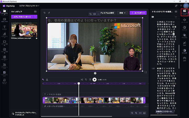189x118 pixels.
Task: Fit timeline to screen width
Action: point(140,113)
